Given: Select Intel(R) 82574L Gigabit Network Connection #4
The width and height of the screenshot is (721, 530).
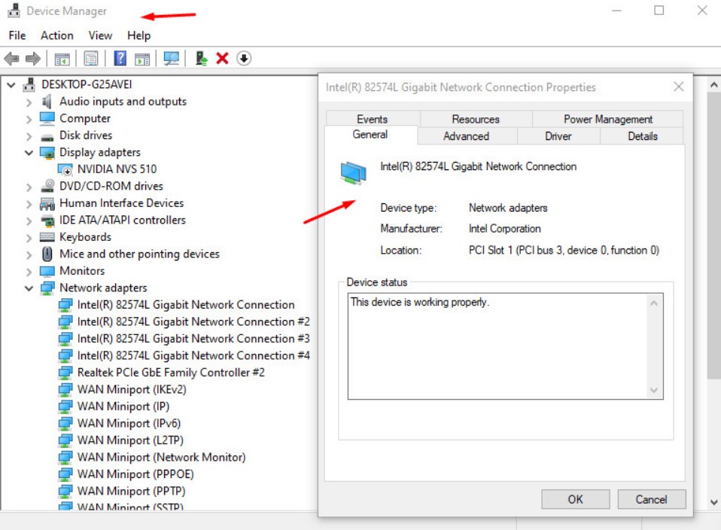Looking at the screenshot, I should pos(193,355).
